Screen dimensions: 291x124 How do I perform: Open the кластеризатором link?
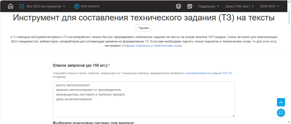[x=196, y=73]
